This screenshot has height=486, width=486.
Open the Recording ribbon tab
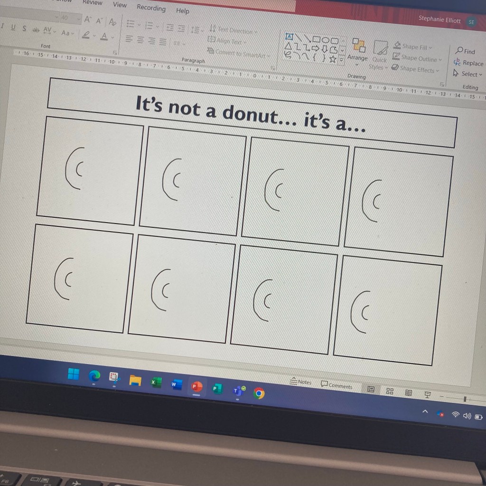151,8
